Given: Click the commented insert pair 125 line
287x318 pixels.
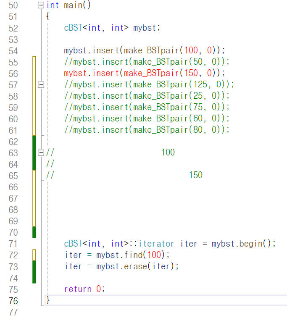Looking at the screenshot, I should 149,84.
